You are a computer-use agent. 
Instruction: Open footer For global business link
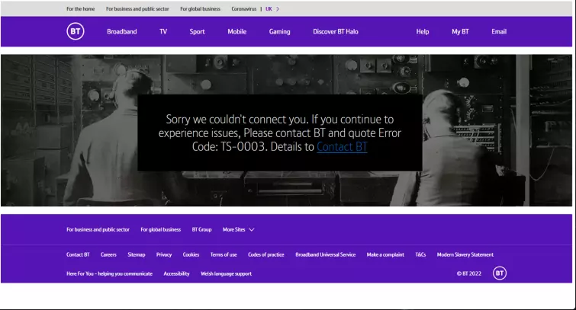coord(160,230)
